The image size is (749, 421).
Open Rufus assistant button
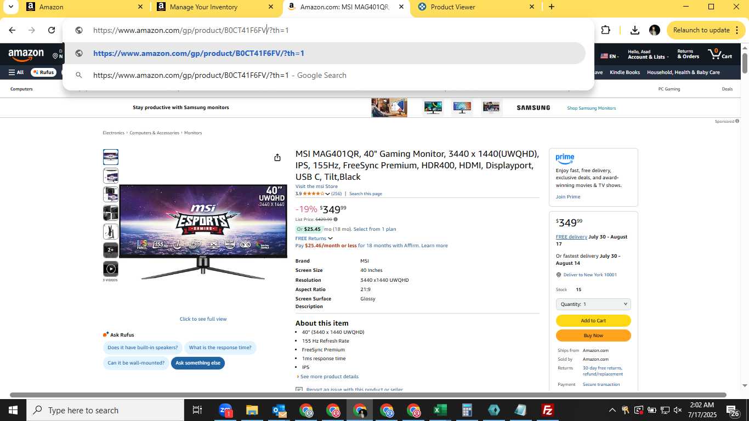[43, 72]
